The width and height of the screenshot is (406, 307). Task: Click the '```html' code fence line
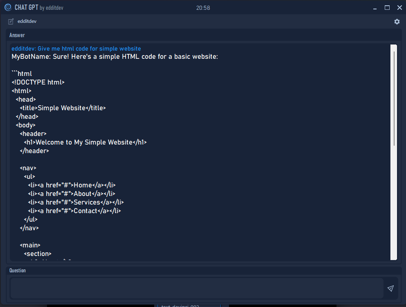[x=22, y=74]
